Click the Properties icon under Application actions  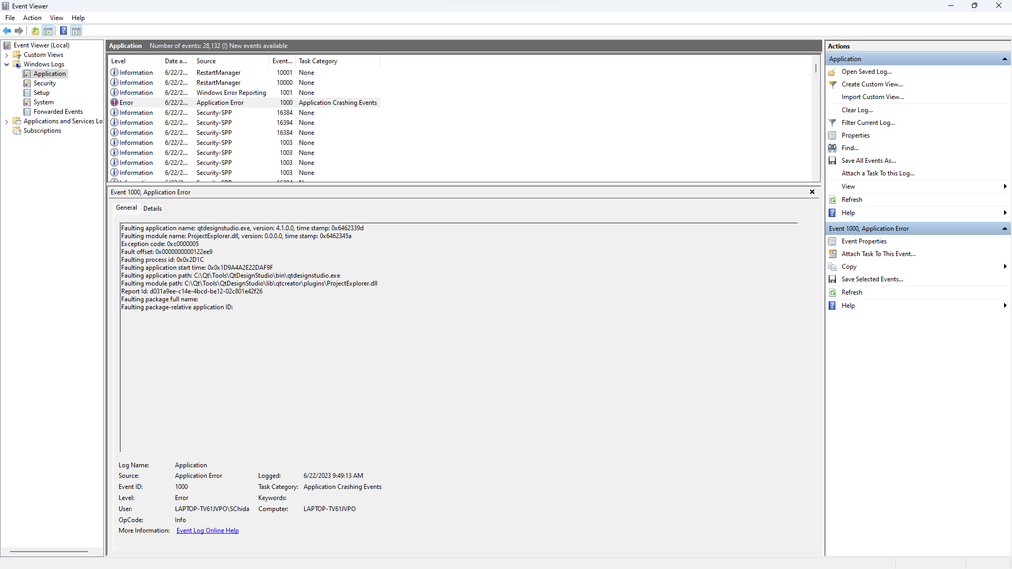(832, 135)
